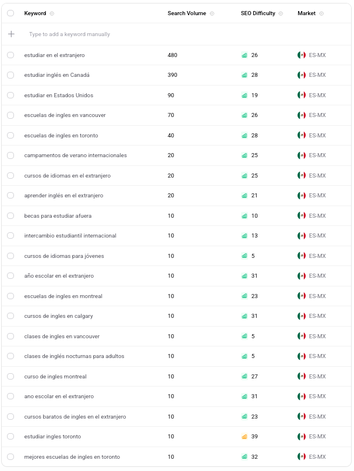Sort by the SEO Difficulty column header
Screen dimensions: 354x471
tap(258, 13)
